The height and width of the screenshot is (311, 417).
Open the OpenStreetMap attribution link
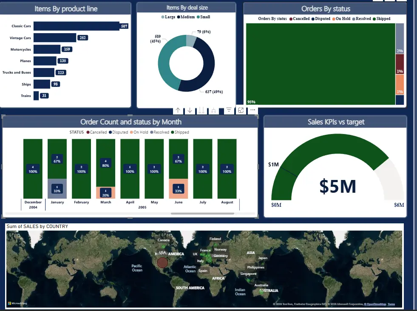point(375,304)
